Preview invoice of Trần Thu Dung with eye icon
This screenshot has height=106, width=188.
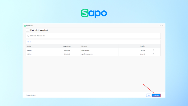[x=153, y=50]
